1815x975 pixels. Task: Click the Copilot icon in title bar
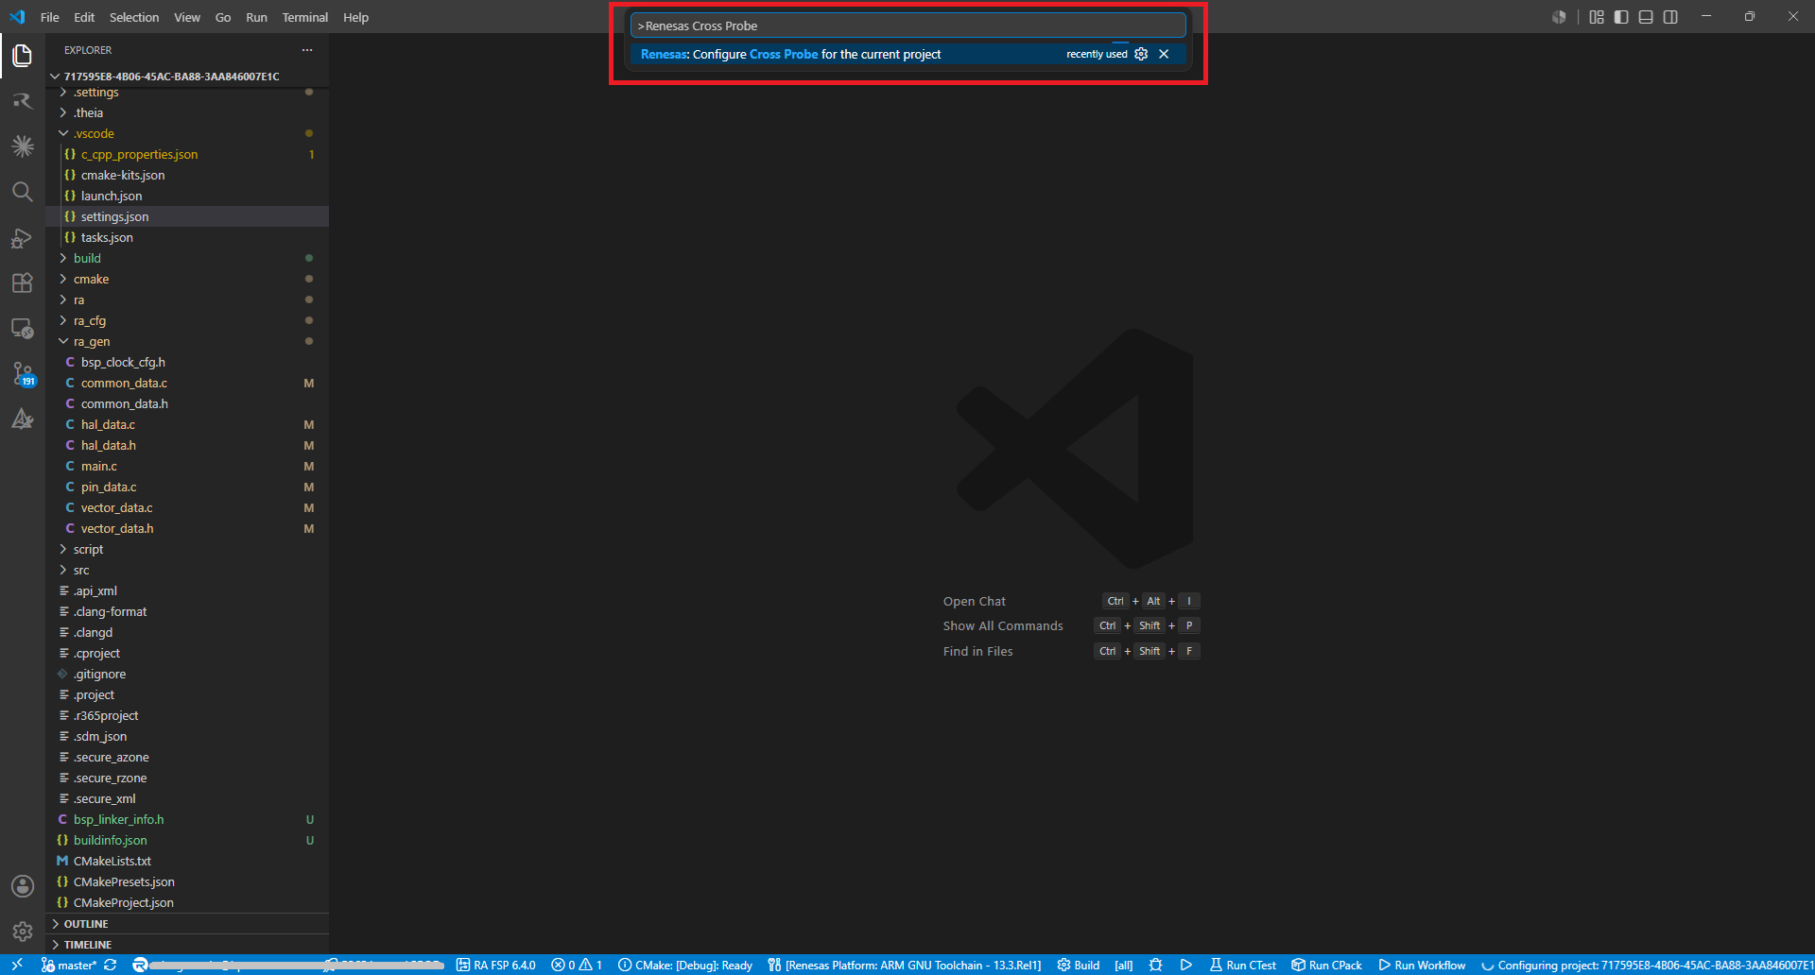1559,17
